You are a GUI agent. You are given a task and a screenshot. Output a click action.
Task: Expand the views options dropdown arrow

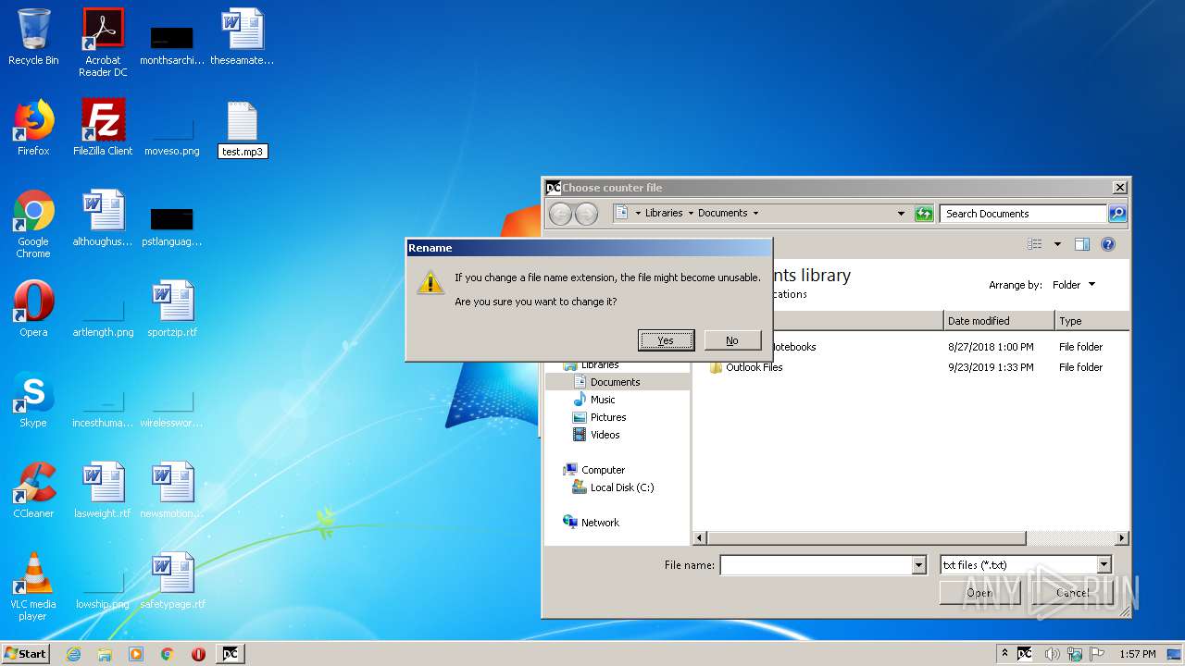point(1057,244)
